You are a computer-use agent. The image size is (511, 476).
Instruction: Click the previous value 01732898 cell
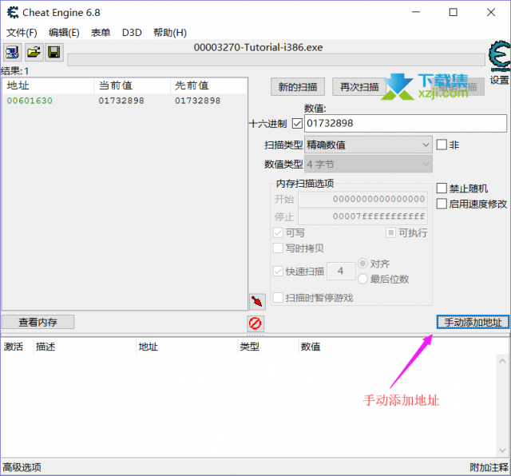click(197, 101)
